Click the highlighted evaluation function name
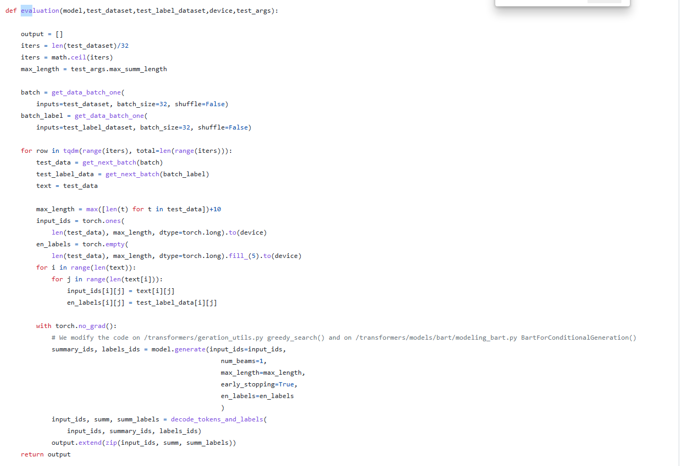The image size is (684, 466). click(x=39, y=10)
